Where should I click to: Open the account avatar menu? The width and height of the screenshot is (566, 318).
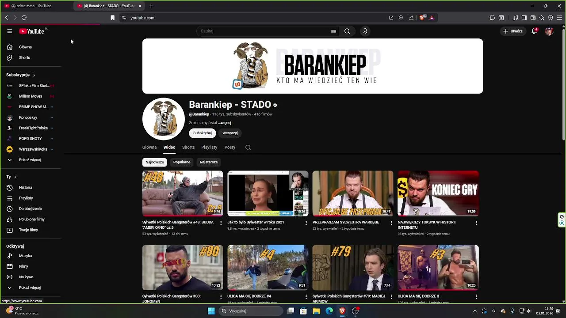coord(549,31)
